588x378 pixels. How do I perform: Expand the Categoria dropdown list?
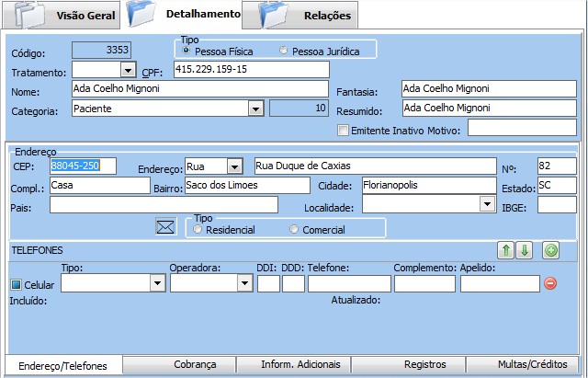[254, 109]
